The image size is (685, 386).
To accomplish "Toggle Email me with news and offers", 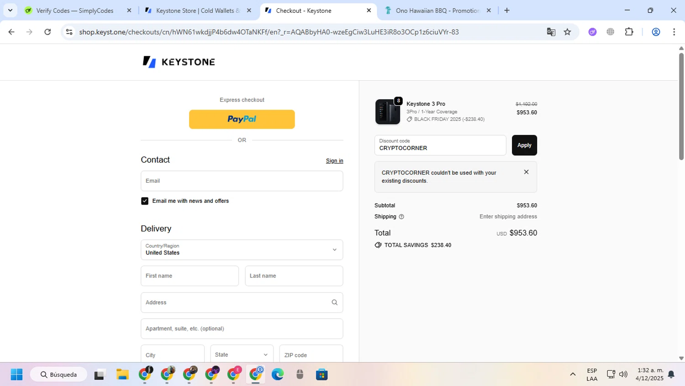I will (145, 201).
